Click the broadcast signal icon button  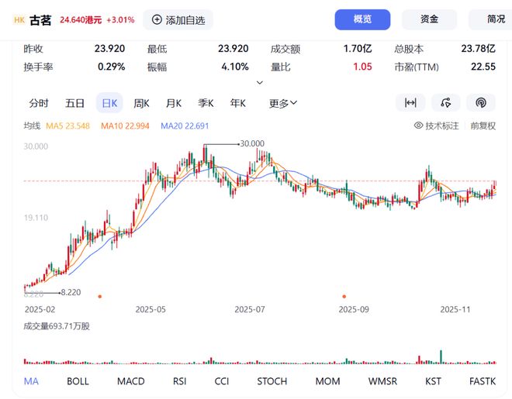tap(480, 103)
